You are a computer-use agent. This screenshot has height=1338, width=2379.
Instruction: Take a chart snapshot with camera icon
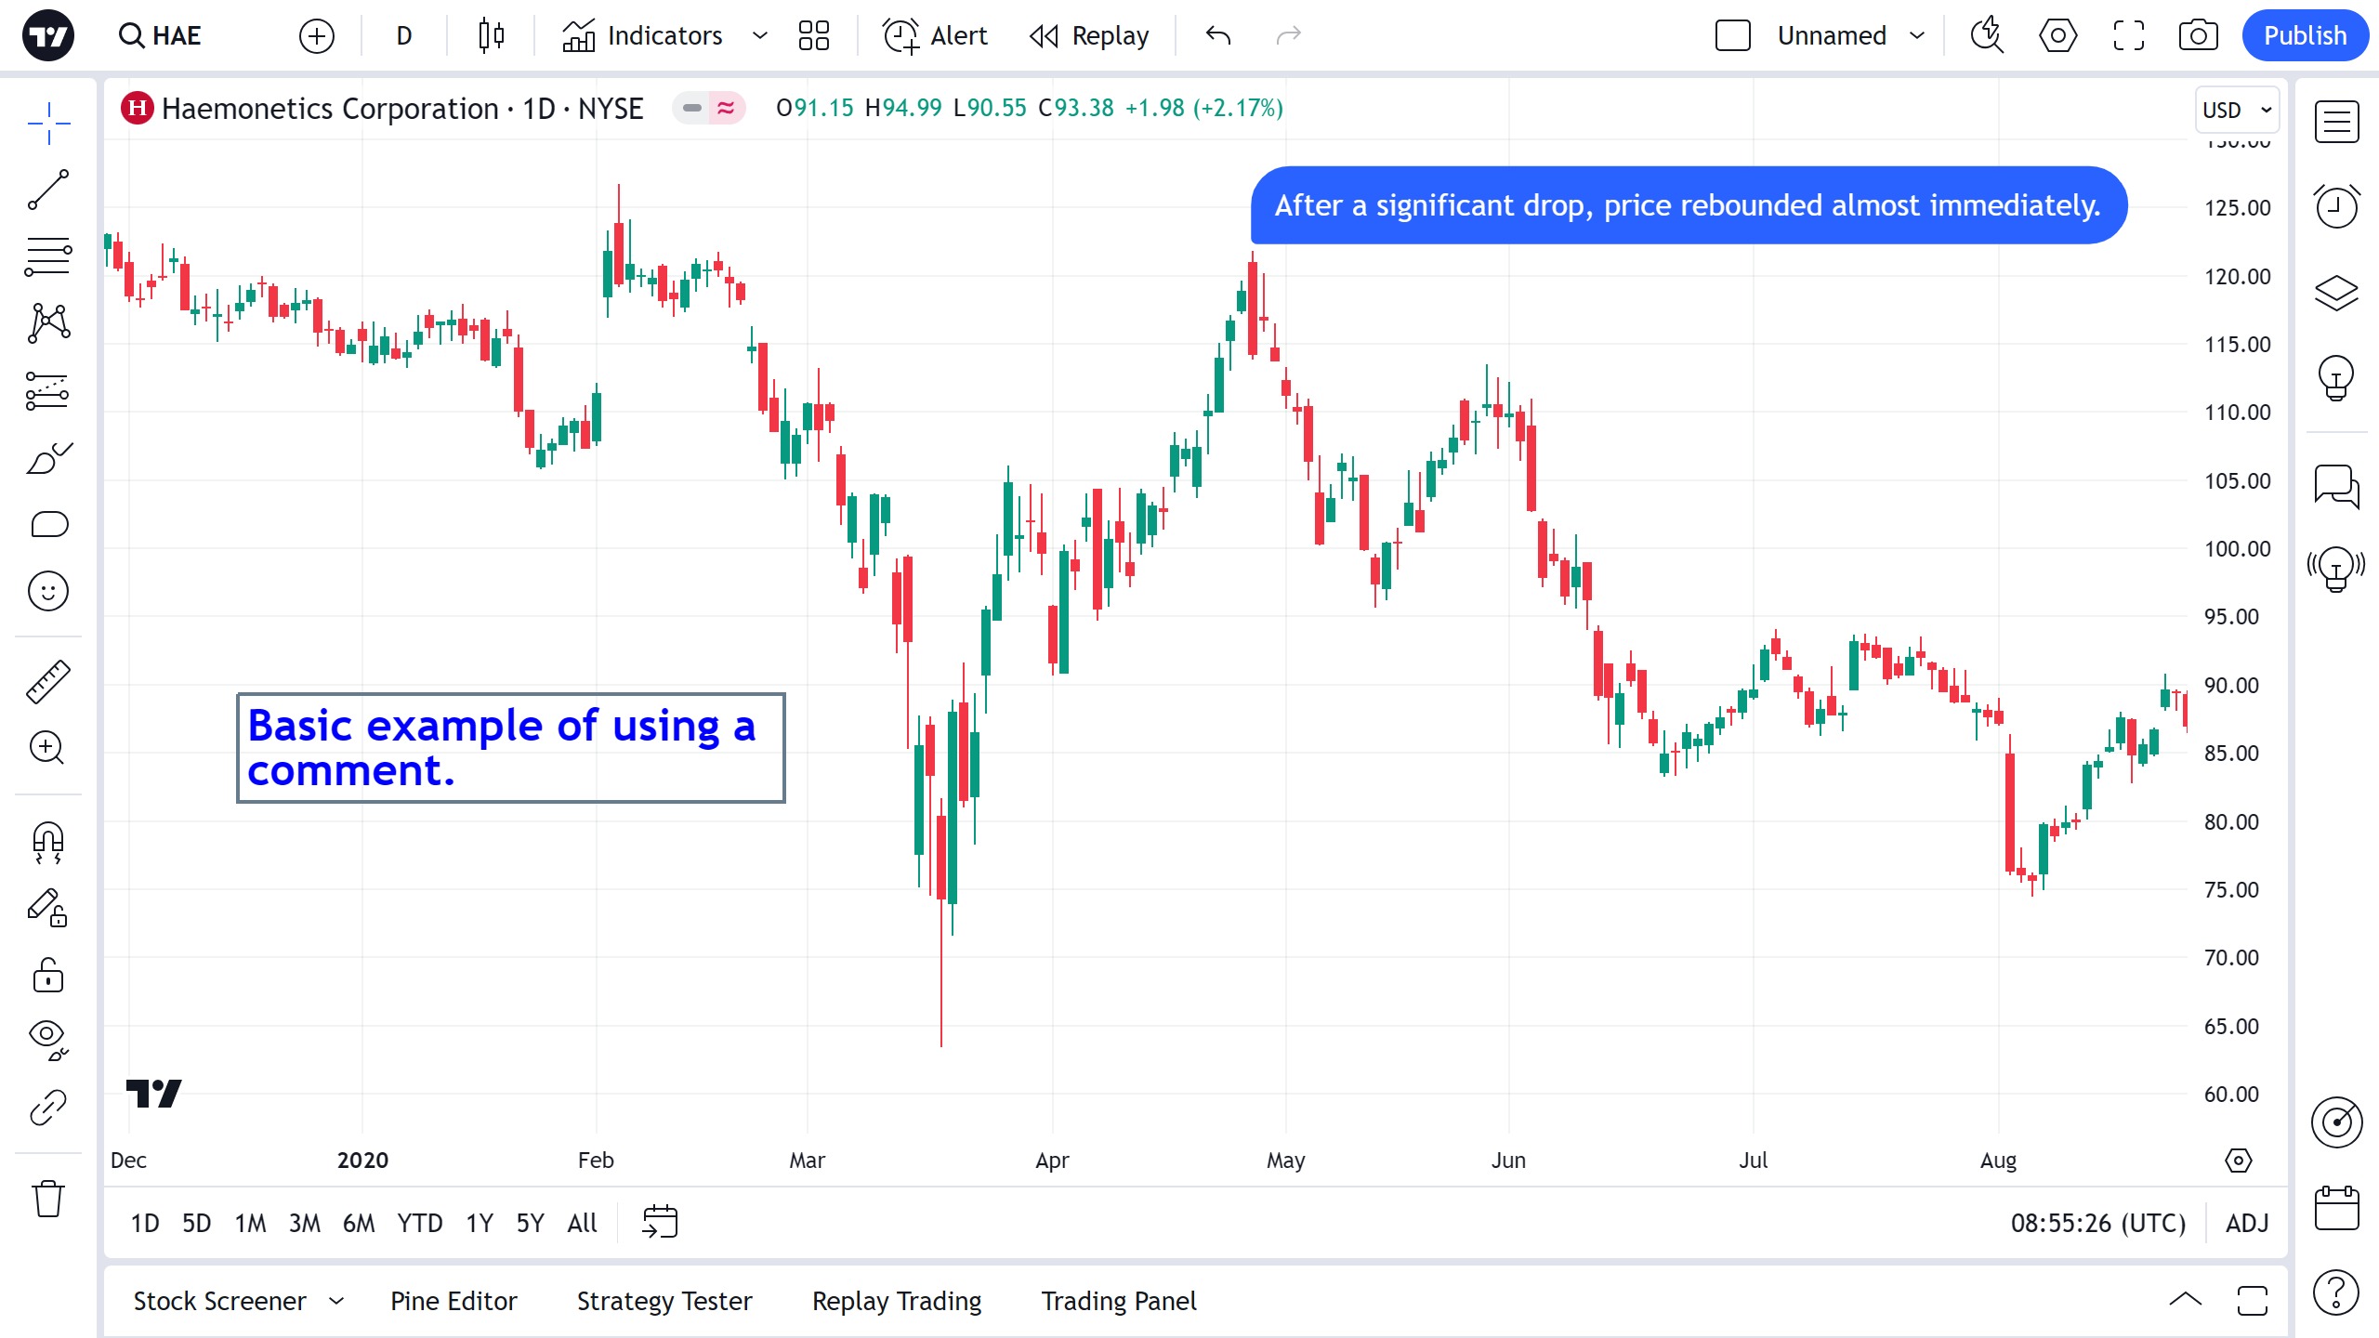pyautogui.click(x=2198, y=35)
